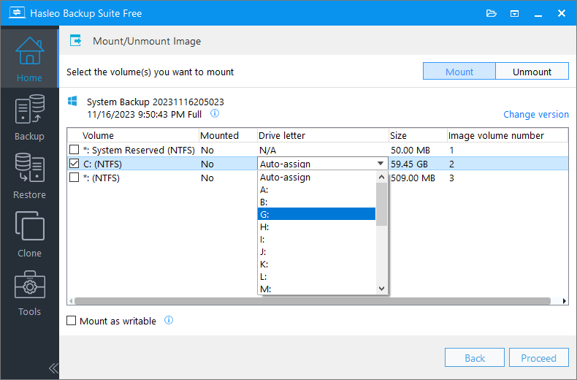Click the drive list scrollbar thumb
Viewport: 577px width, 380px height.
point(381,204)
